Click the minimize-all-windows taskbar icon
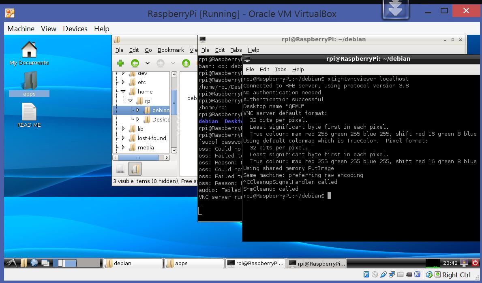482x283 pixels. 45,263
